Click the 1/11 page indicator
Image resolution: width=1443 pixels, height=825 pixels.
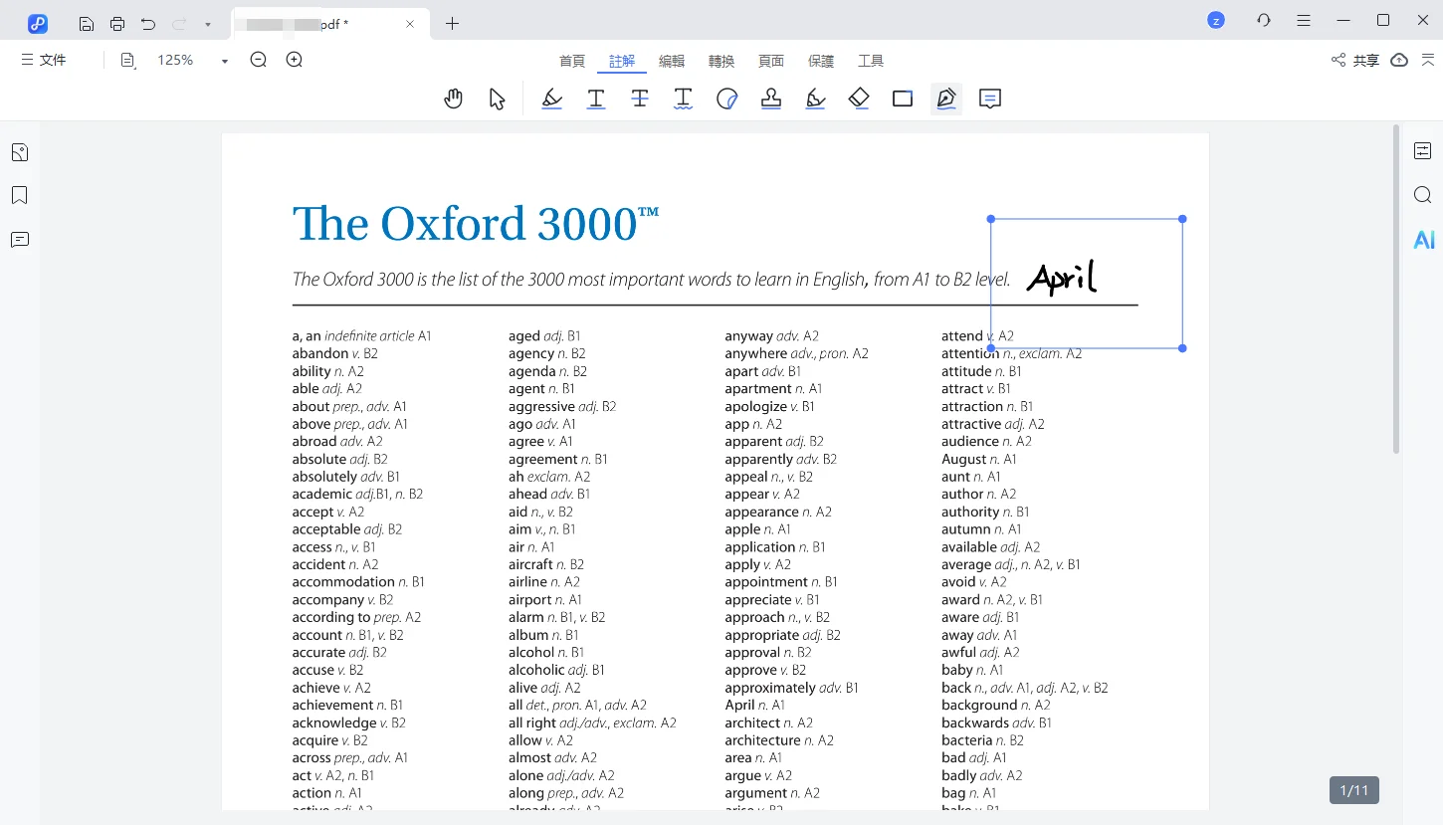click(x=1353, y=790)
